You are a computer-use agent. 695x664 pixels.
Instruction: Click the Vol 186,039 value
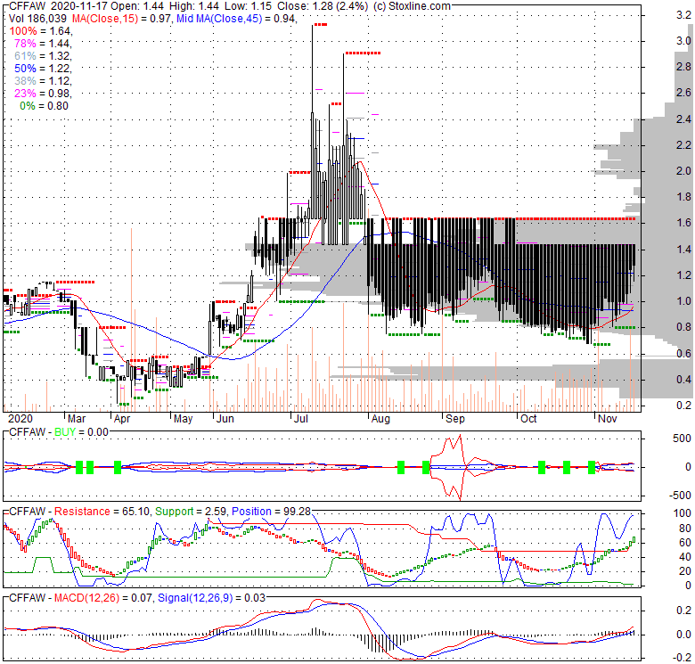coord(37,19)
